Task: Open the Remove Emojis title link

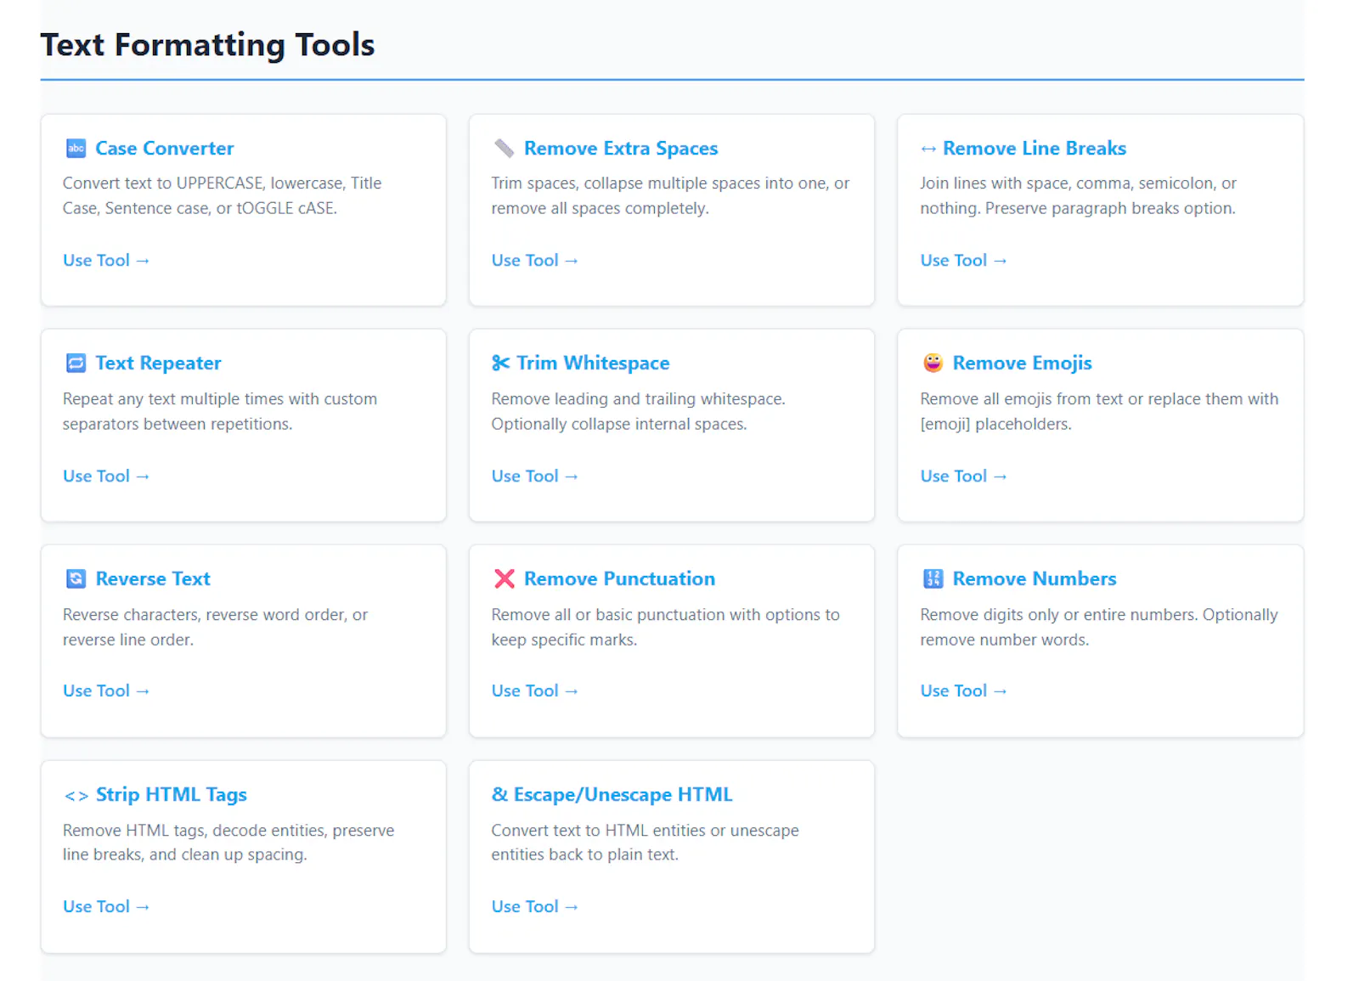Action: (1022, 364)
